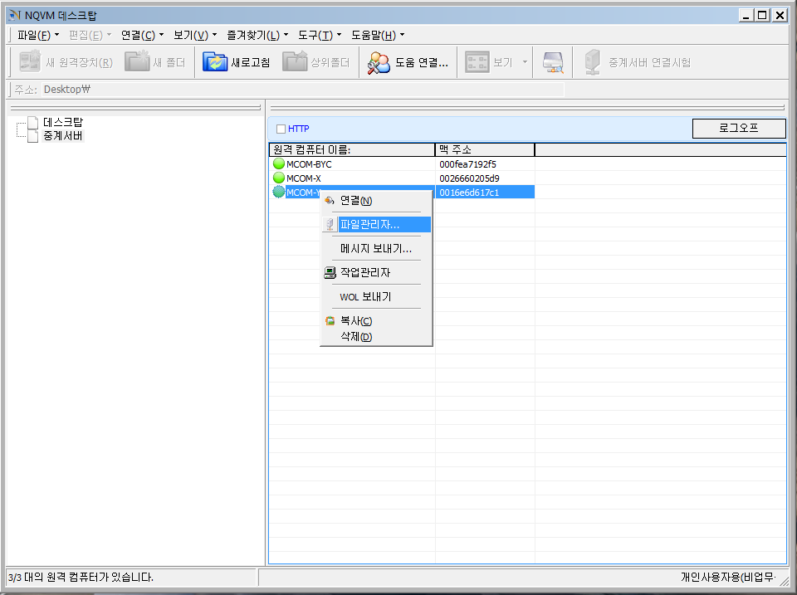Click status icon of selected MCOM-Y row
Viewport: 797px width, 595px height.
pos(279,192)
